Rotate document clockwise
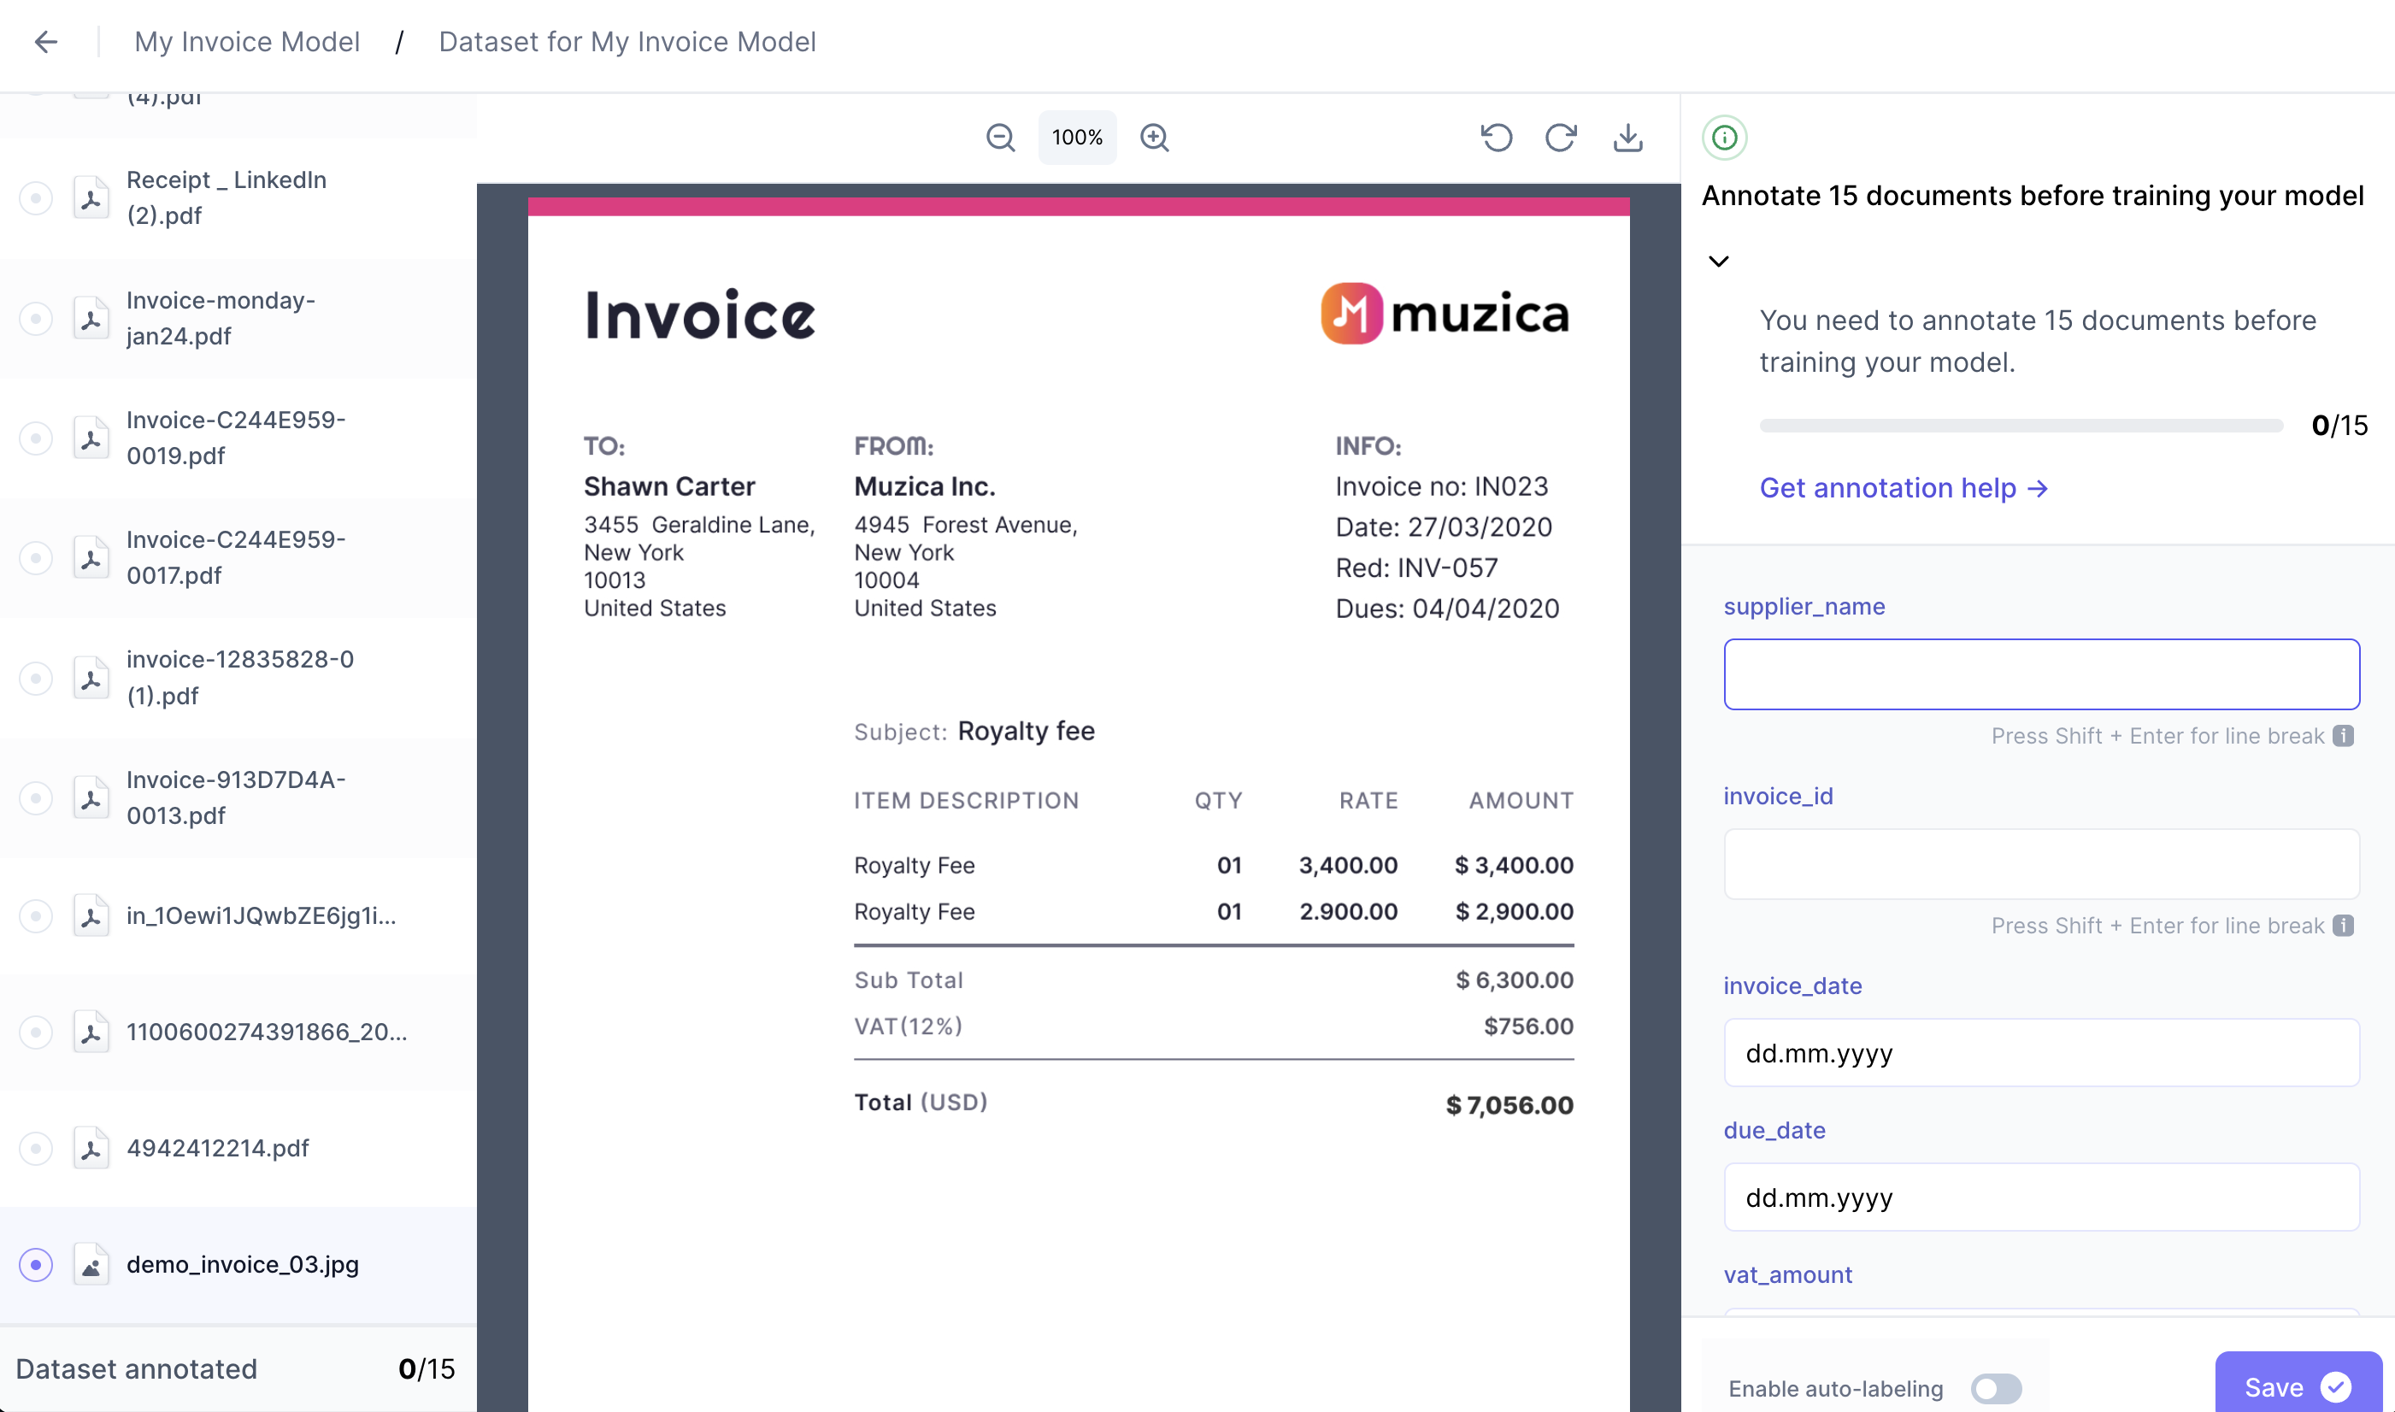This screenshot has height=1412, width=2395. (x=1561, y=137)
